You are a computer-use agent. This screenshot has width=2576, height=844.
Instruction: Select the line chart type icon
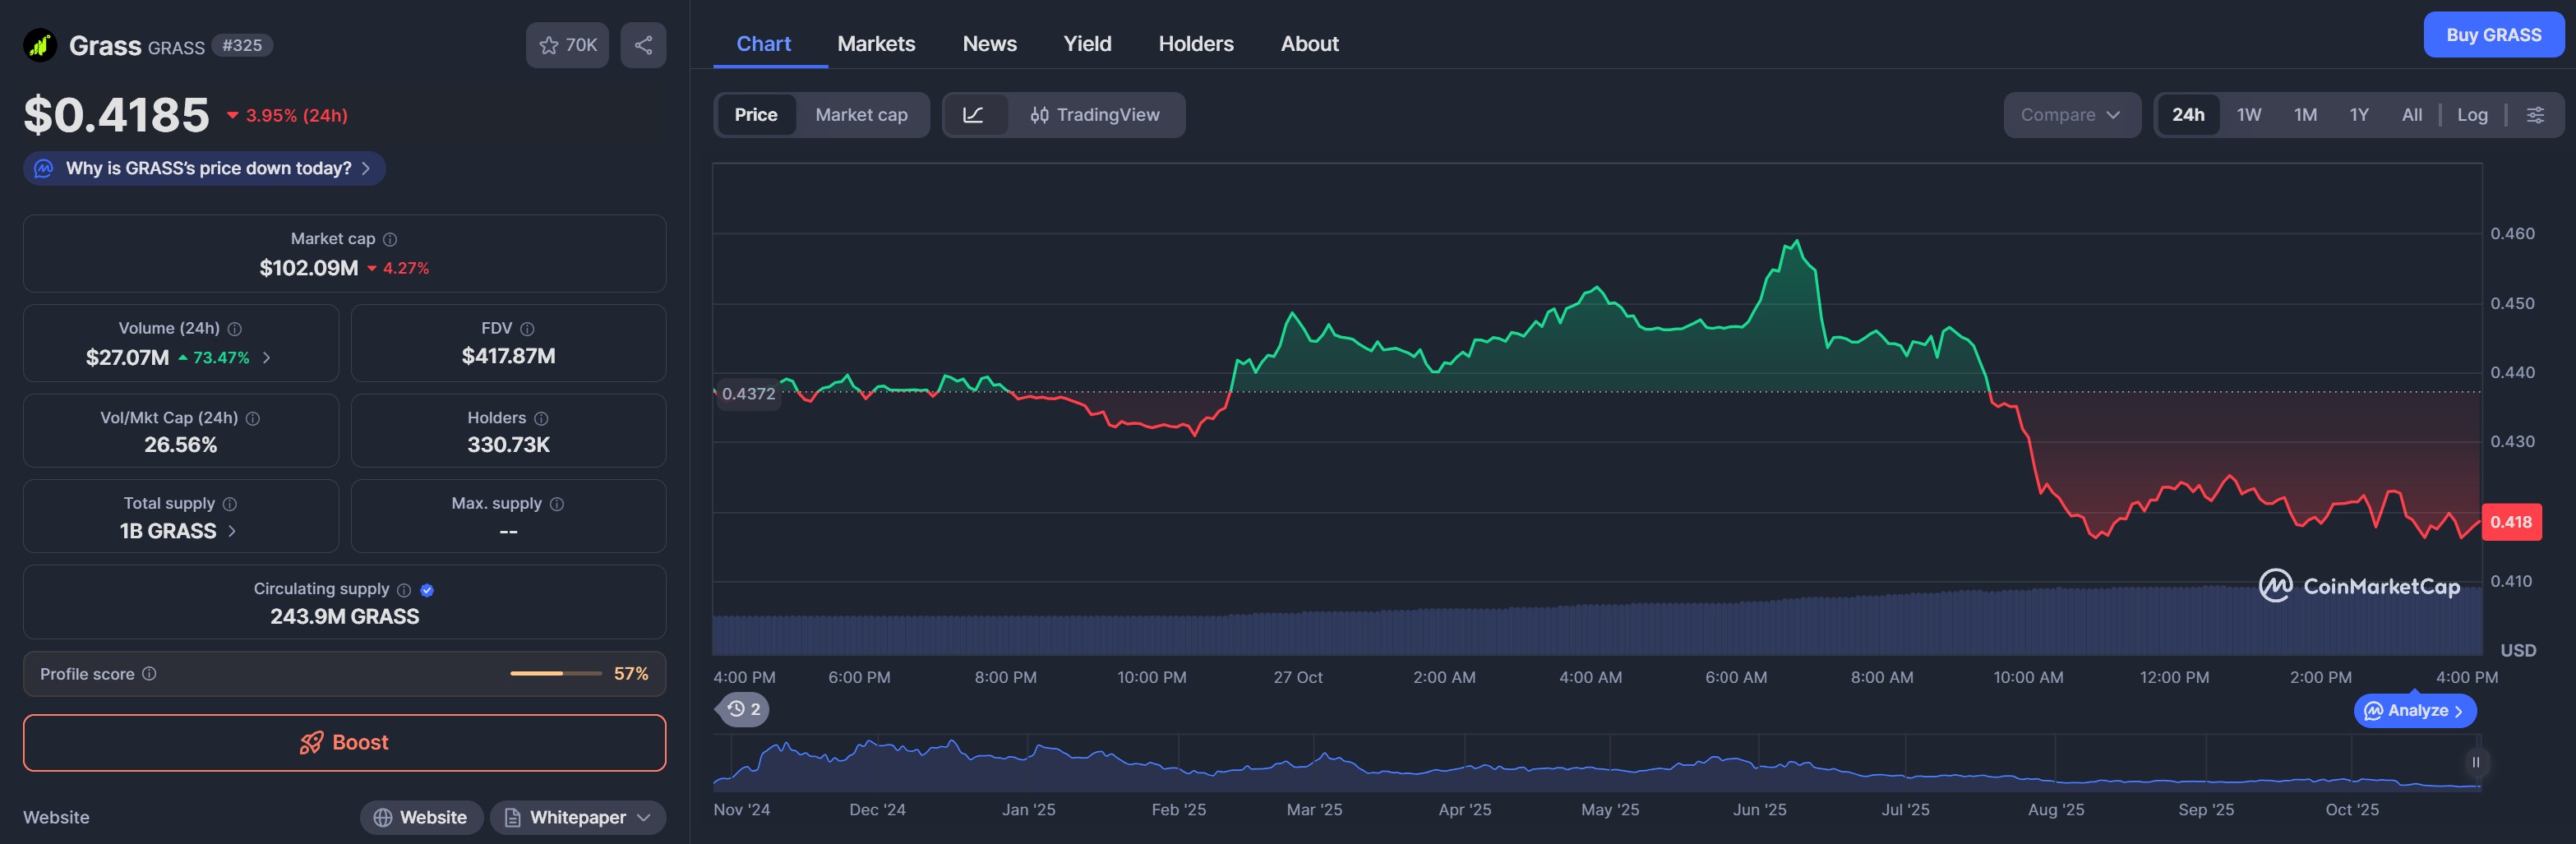pyautogui.click(x=973, y=115)
